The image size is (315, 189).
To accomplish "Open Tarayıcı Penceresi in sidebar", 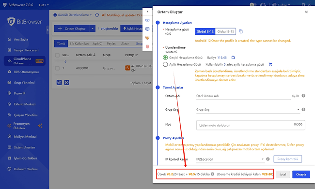I will coord(26,50).
